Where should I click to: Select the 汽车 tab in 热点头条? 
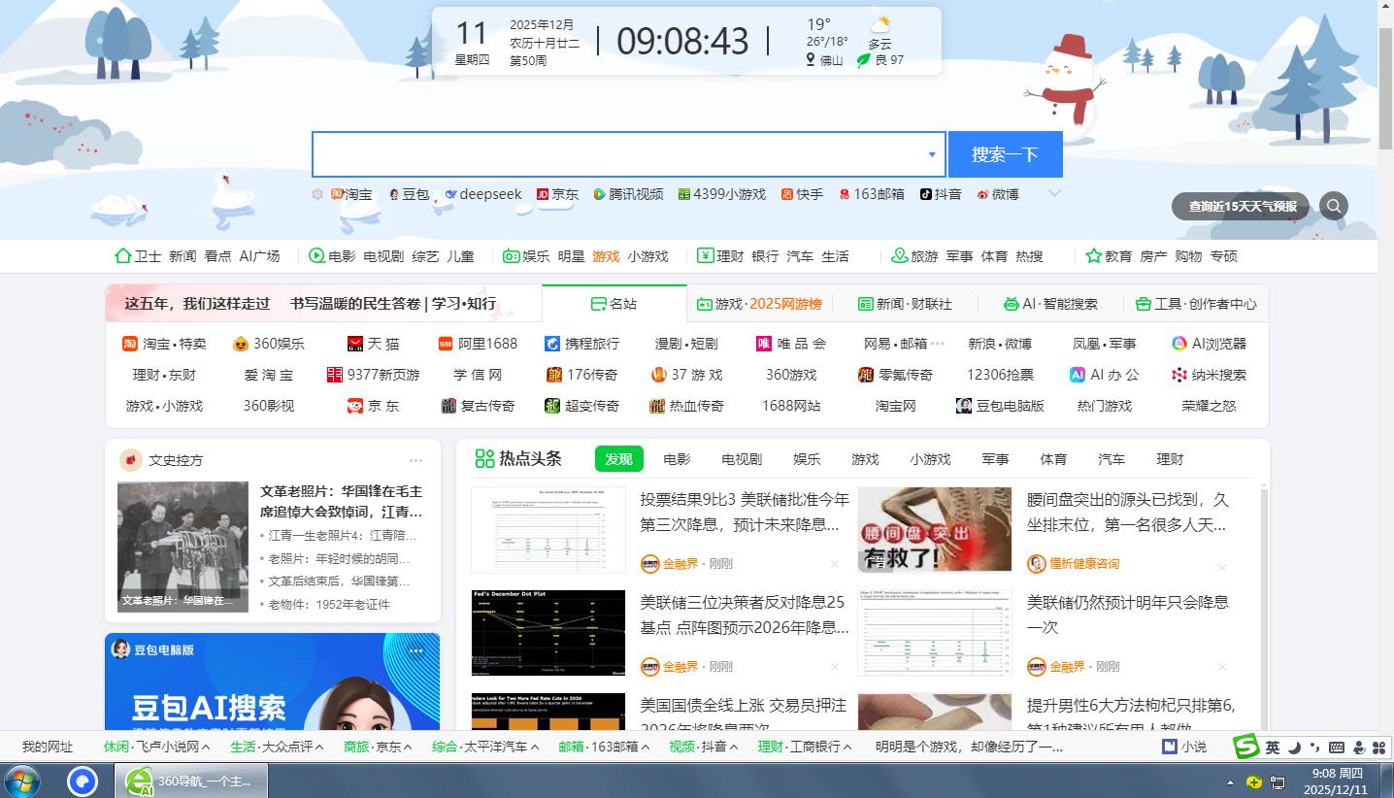(x=1112, y=459)
